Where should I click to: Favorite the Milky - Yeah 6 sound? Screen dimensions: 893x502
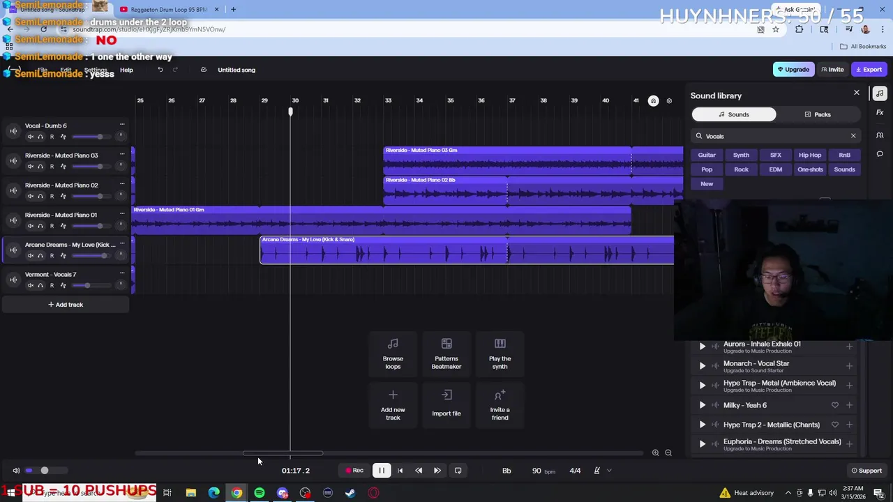(835, 405)
